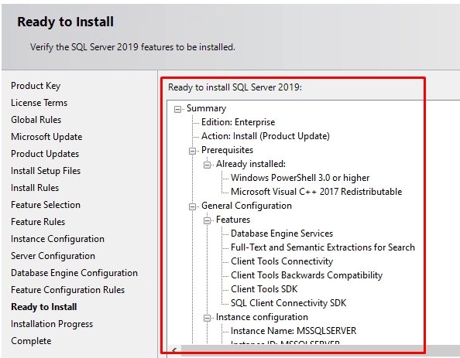460x358 pixels.
Task: Select Client Tools Backwards Compatibility row
Action: (307, 275)
